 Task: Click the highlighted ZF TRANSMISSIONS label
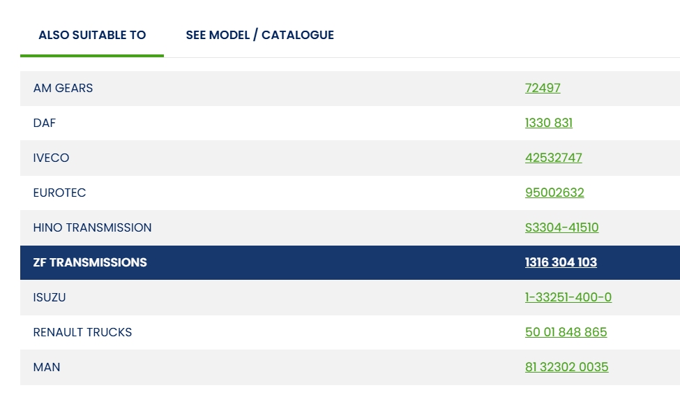pos(90,262)
